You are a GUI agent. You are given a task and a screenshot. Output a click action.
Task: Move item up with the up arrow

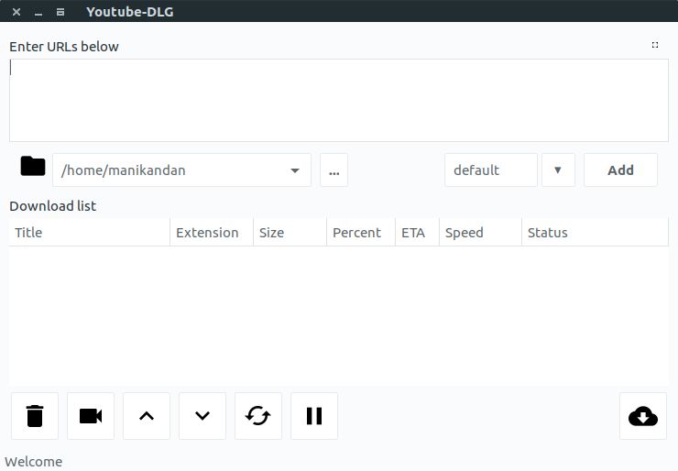click(x=147, y=416)
